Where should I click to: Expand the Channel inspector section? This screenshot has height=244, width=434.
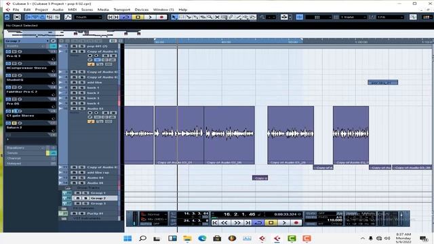[31, 158]
